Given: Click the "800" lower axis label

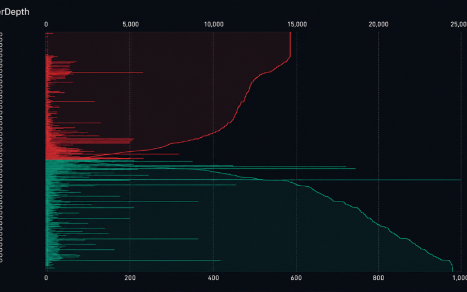Looking at the screenshot, I should (378, 278).
